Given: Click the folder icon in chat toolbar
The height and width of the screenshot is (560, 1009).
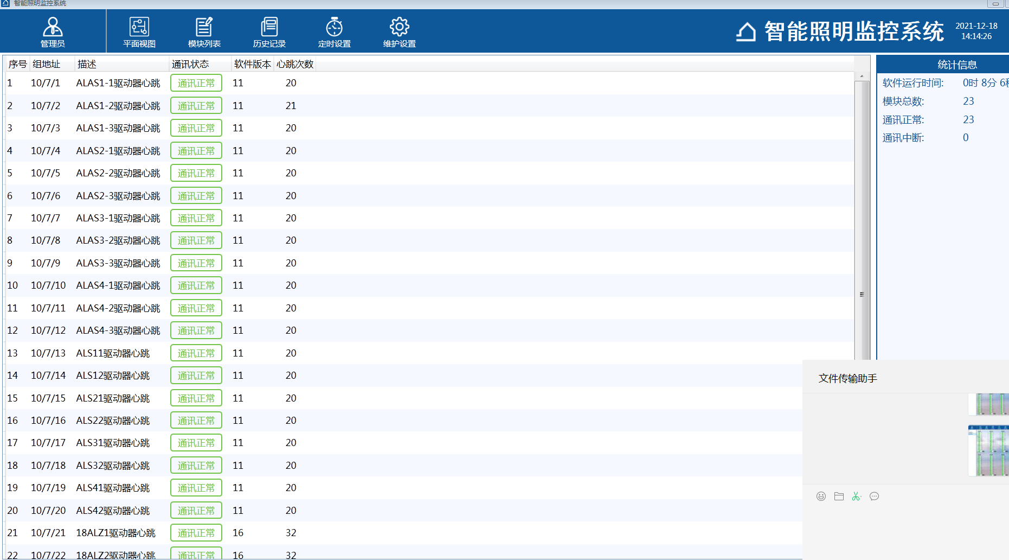Looking at the screenshot, I should 839,497.
